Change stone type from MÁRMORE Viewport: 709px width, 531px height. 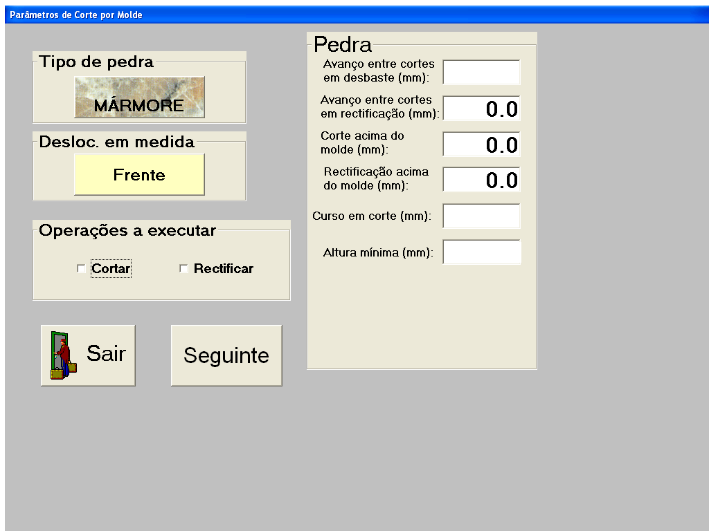click(139, 97)
